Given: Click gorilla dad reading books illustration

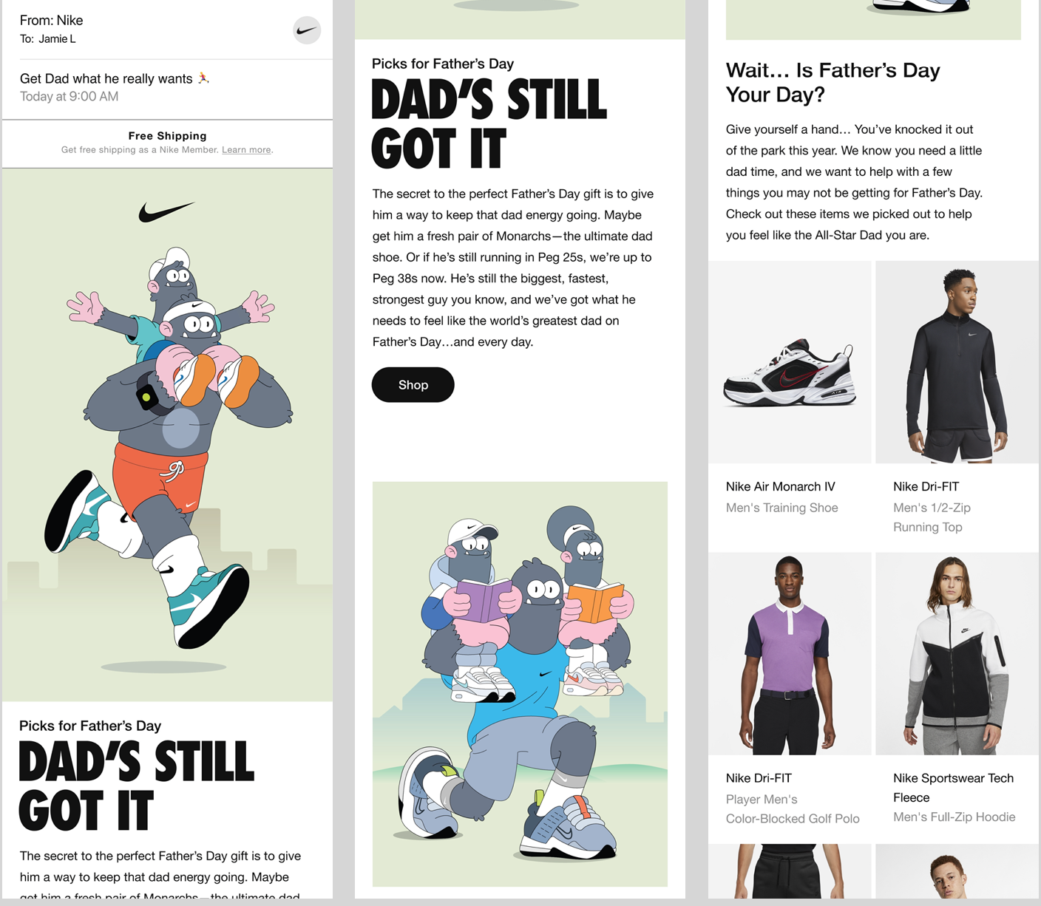Looking at the screenshot, I should point(520,684).
